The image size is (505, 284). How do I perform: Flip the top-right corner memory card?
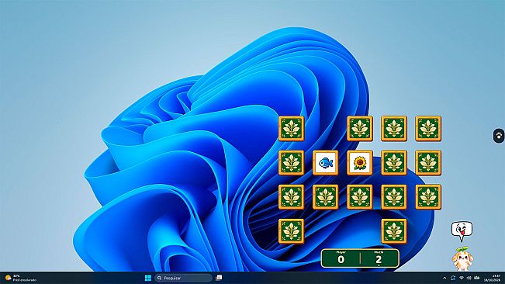pos(428,129)
